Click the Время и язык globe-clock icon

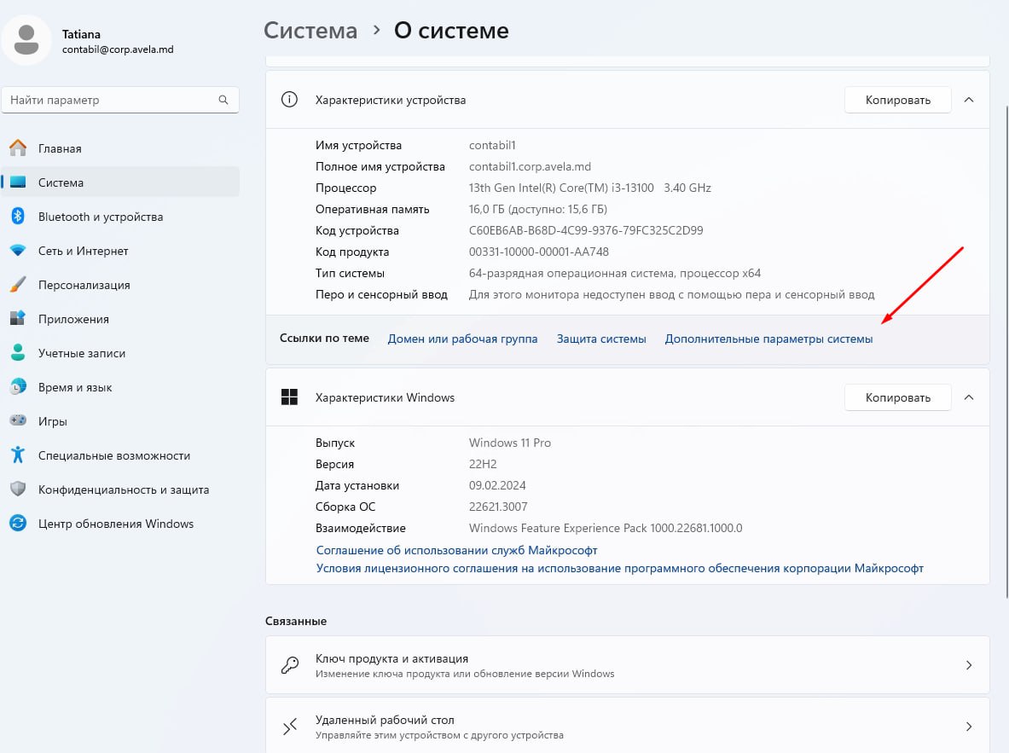[18, 387]
